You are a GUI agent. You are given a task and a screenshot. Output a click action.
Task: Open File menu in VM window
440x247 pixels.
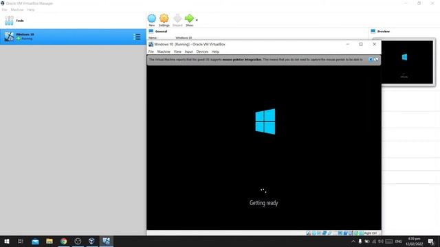[151, 51]
